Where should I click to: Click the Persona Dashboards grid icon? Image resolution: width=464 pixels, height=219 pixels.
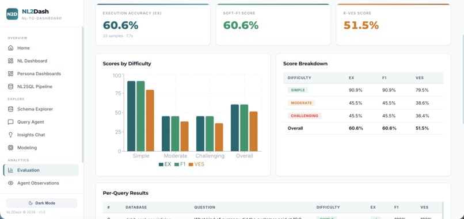pyautogui.click(x=11, y=74)
